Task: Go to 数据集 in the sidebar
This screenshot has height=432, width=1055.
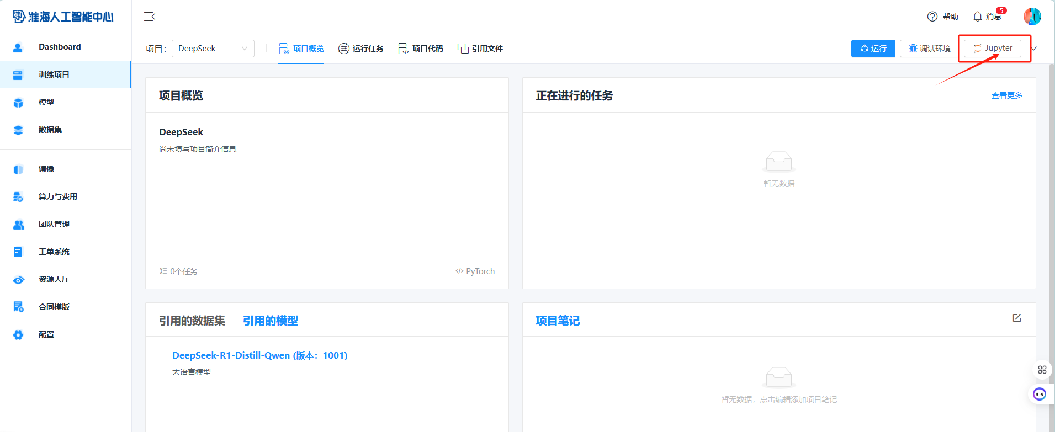Action: (x=50, y=130)
